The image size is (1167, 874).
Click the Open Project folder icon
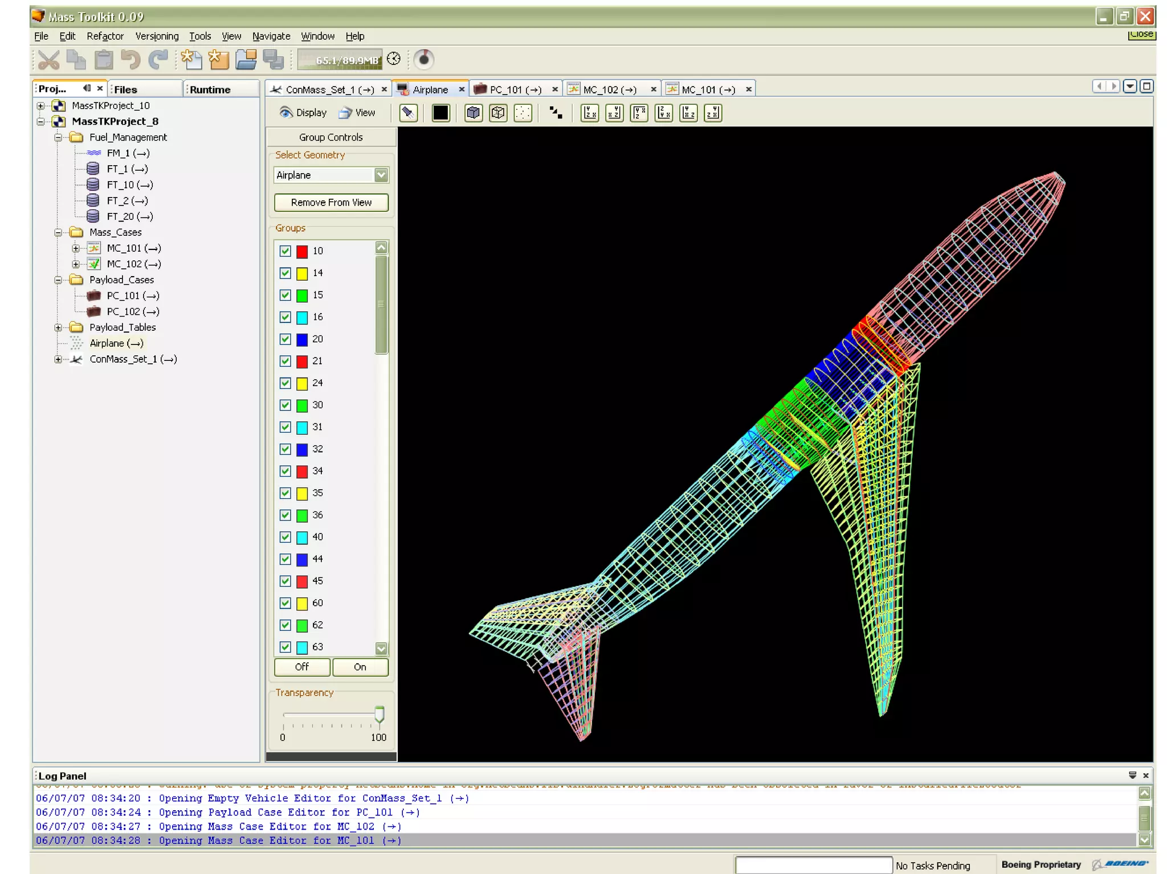click(246, 59)
